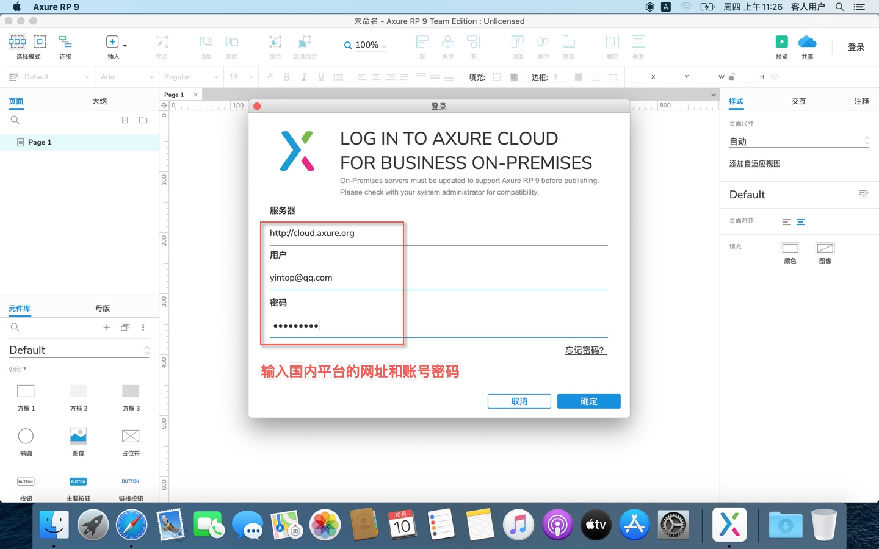The image size is (879, 549).
Task: Click the 组合 group icon
Action: coord(275,41)
